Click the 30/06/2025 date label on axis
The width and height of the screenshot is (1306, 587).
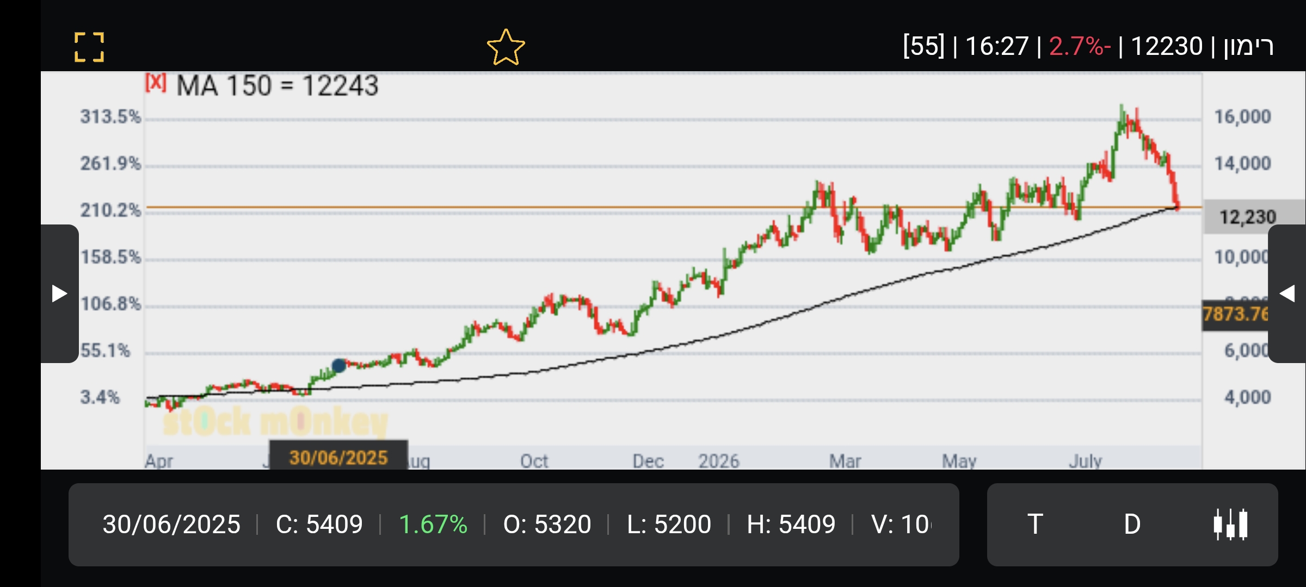point(338,457)
